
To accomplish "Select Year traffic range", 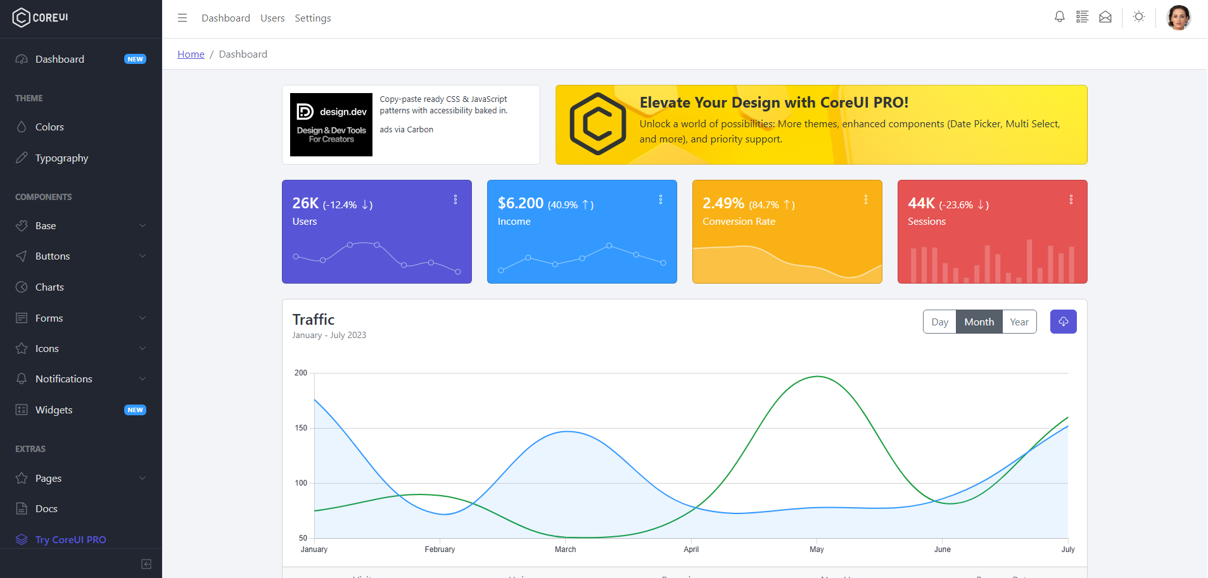I will [1019, 322].
